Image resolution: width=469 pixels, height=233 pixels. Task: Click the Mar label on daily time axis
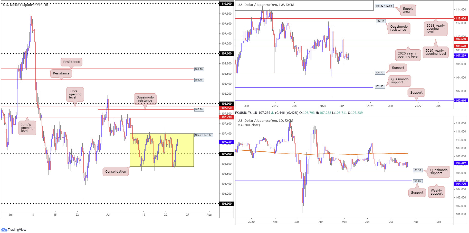[x=297, y=222]
